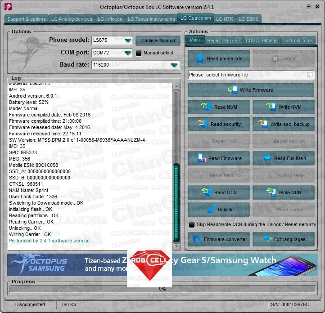
Task: Click the Edit languages pencil icon
Action: pyautogui.click(x=267, y=239)
